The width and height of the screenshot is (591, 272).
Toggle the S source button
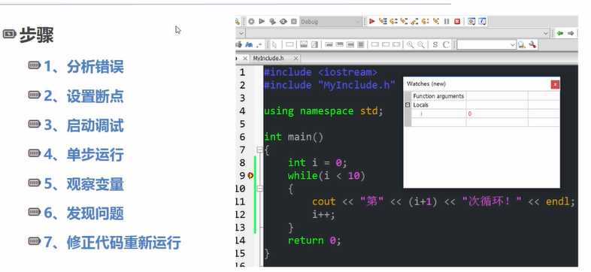coord(435,45)
